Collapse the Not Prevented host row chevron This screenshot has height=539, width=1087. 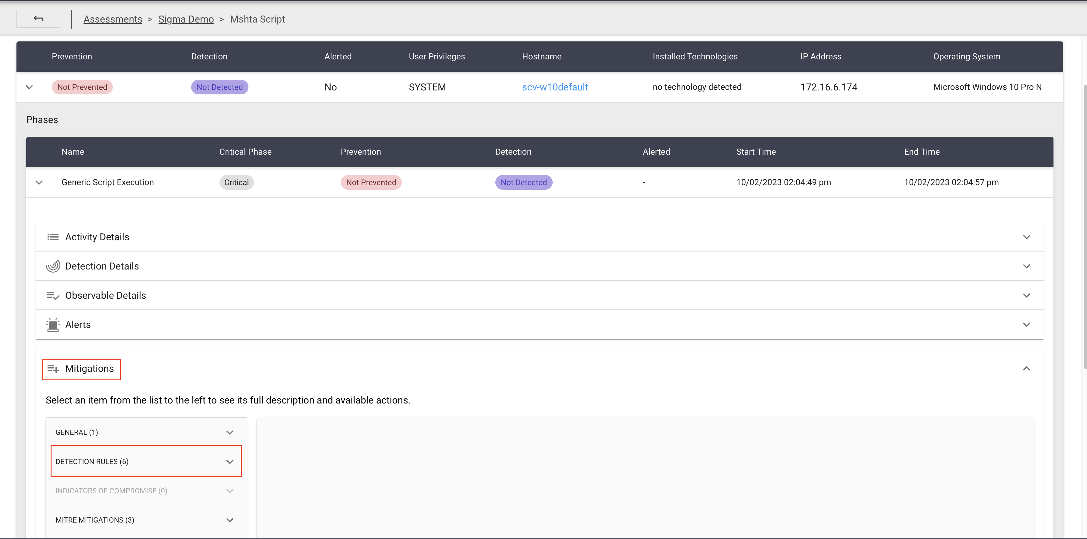pos(29,87)
